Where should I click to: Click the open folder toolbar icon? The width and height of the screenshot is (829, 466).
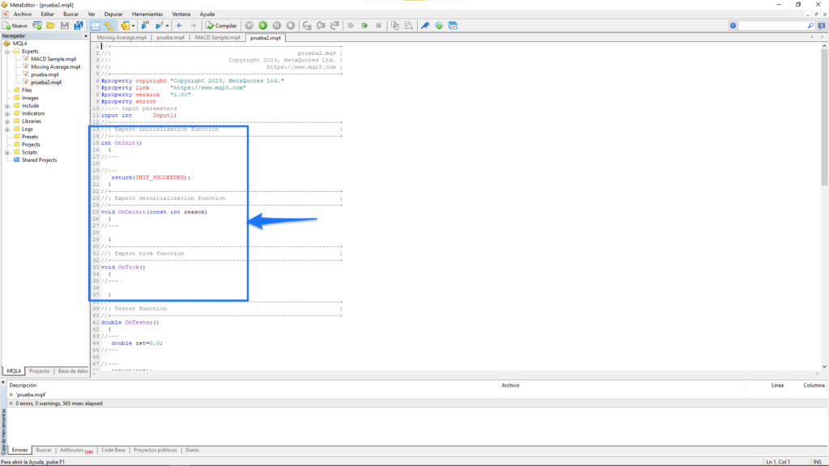point(51,25)
